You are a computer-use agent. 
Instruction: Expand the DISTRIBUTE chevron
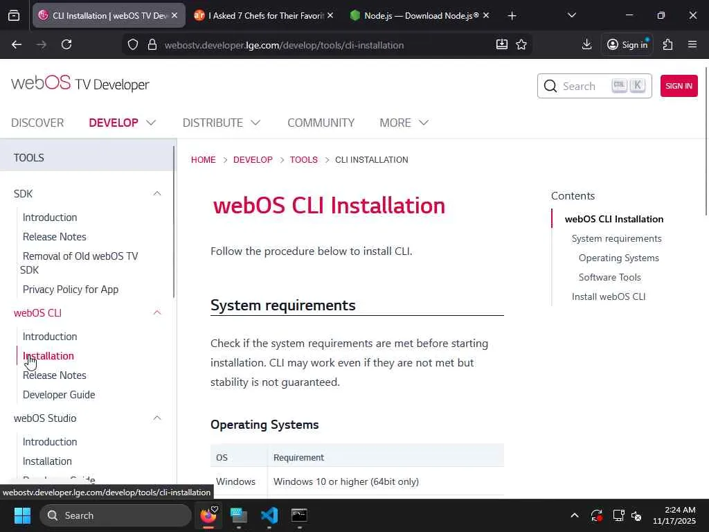click(255, 123)
